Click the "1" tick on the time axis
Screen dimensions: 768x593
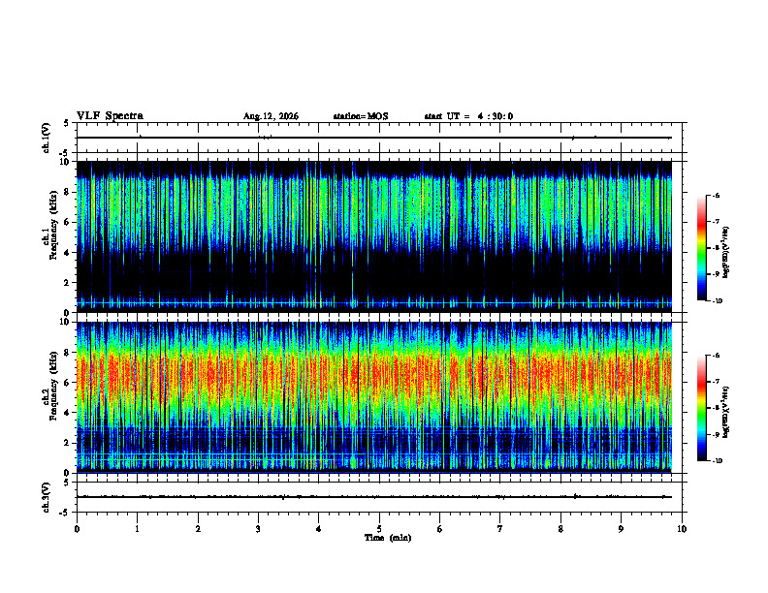(x=137, y=529)
